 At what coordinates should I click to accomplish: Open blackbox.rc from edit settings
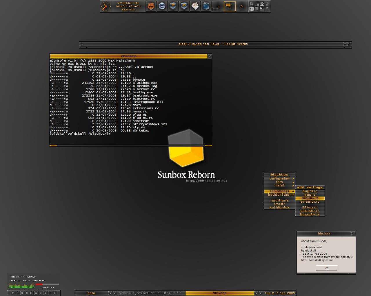[x=310, y=198]
